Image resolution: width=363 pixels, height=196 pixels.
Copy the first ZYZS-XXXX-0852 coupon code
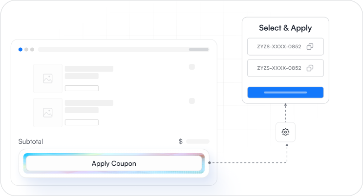pos(310,47)
